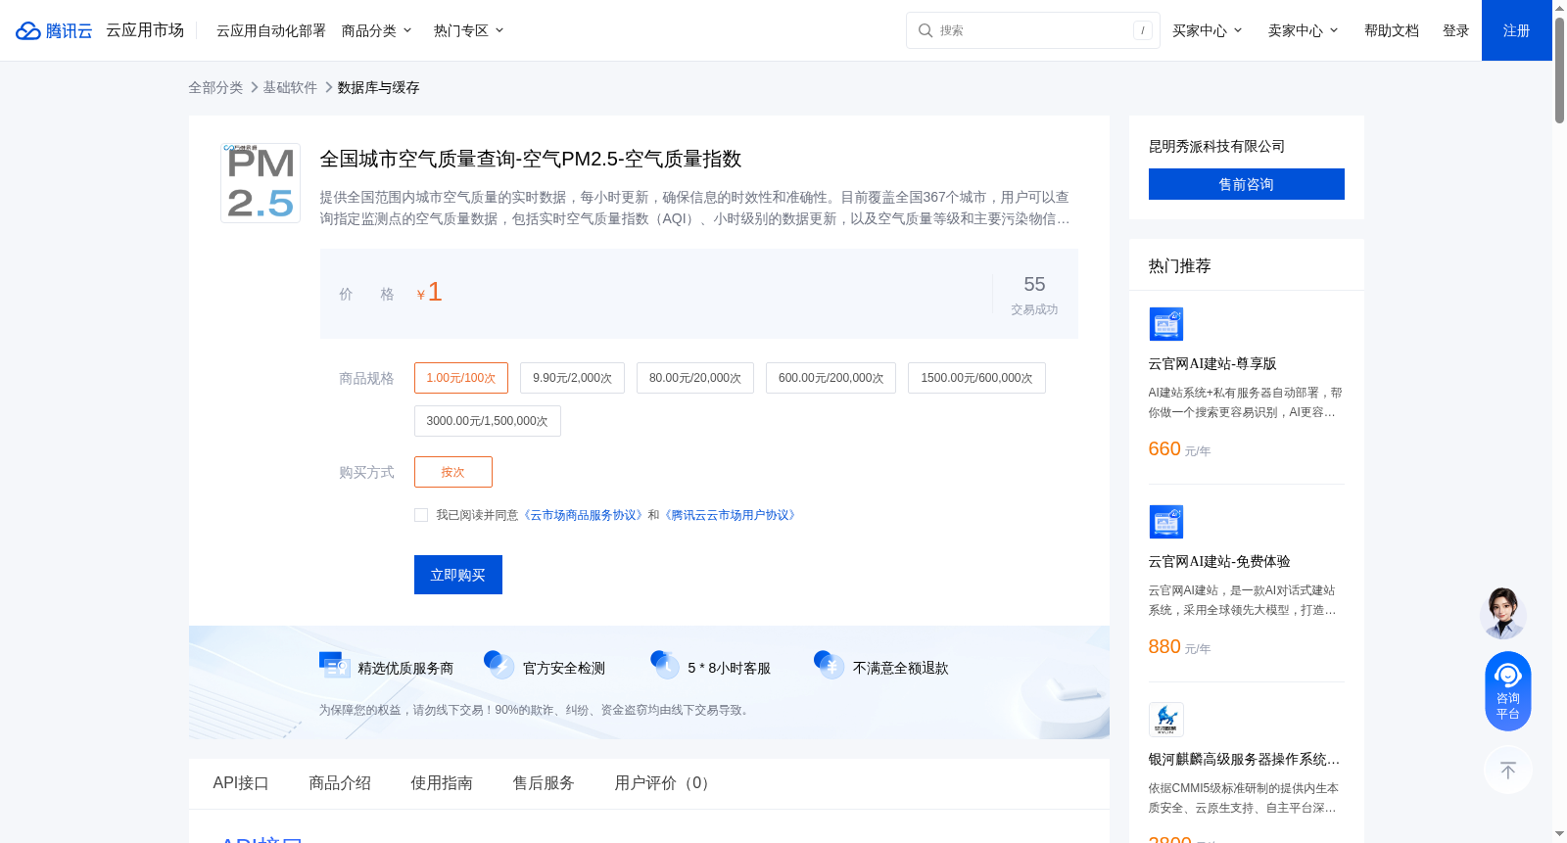This screenshot has height=843, width=1567.
Task: Open the 云应用自动化部署 menu item
Action: tap(271, 30)
